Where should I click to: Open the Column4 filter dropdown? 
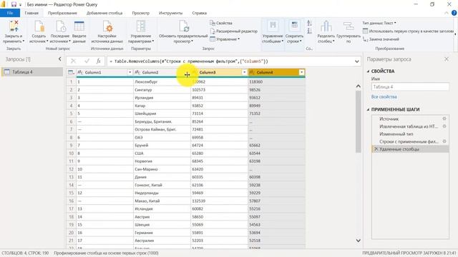[x=301, y=72]
